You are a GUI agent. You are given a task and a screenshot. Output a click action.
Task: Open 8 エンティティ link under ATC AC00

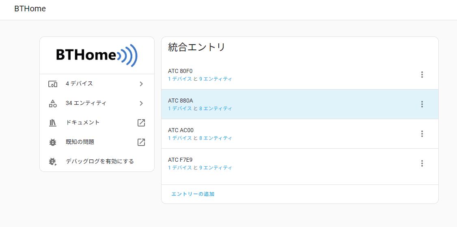[x=216, y=138]
